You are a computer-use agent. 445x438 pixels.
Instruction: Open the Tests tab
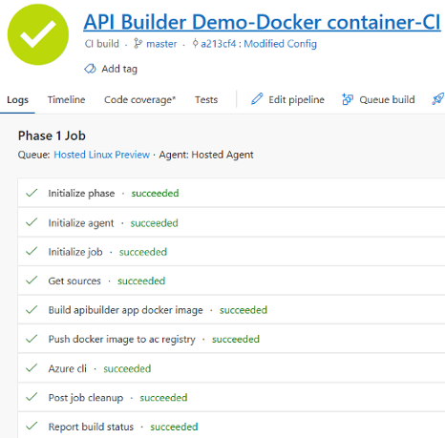(x=206, y=100)
